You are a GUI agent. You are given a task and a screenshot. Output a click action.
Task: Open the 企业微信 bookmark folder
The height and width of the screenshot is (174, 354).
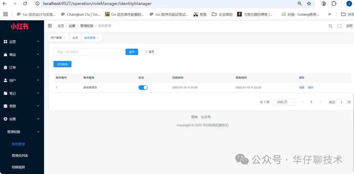coord(222,14)
